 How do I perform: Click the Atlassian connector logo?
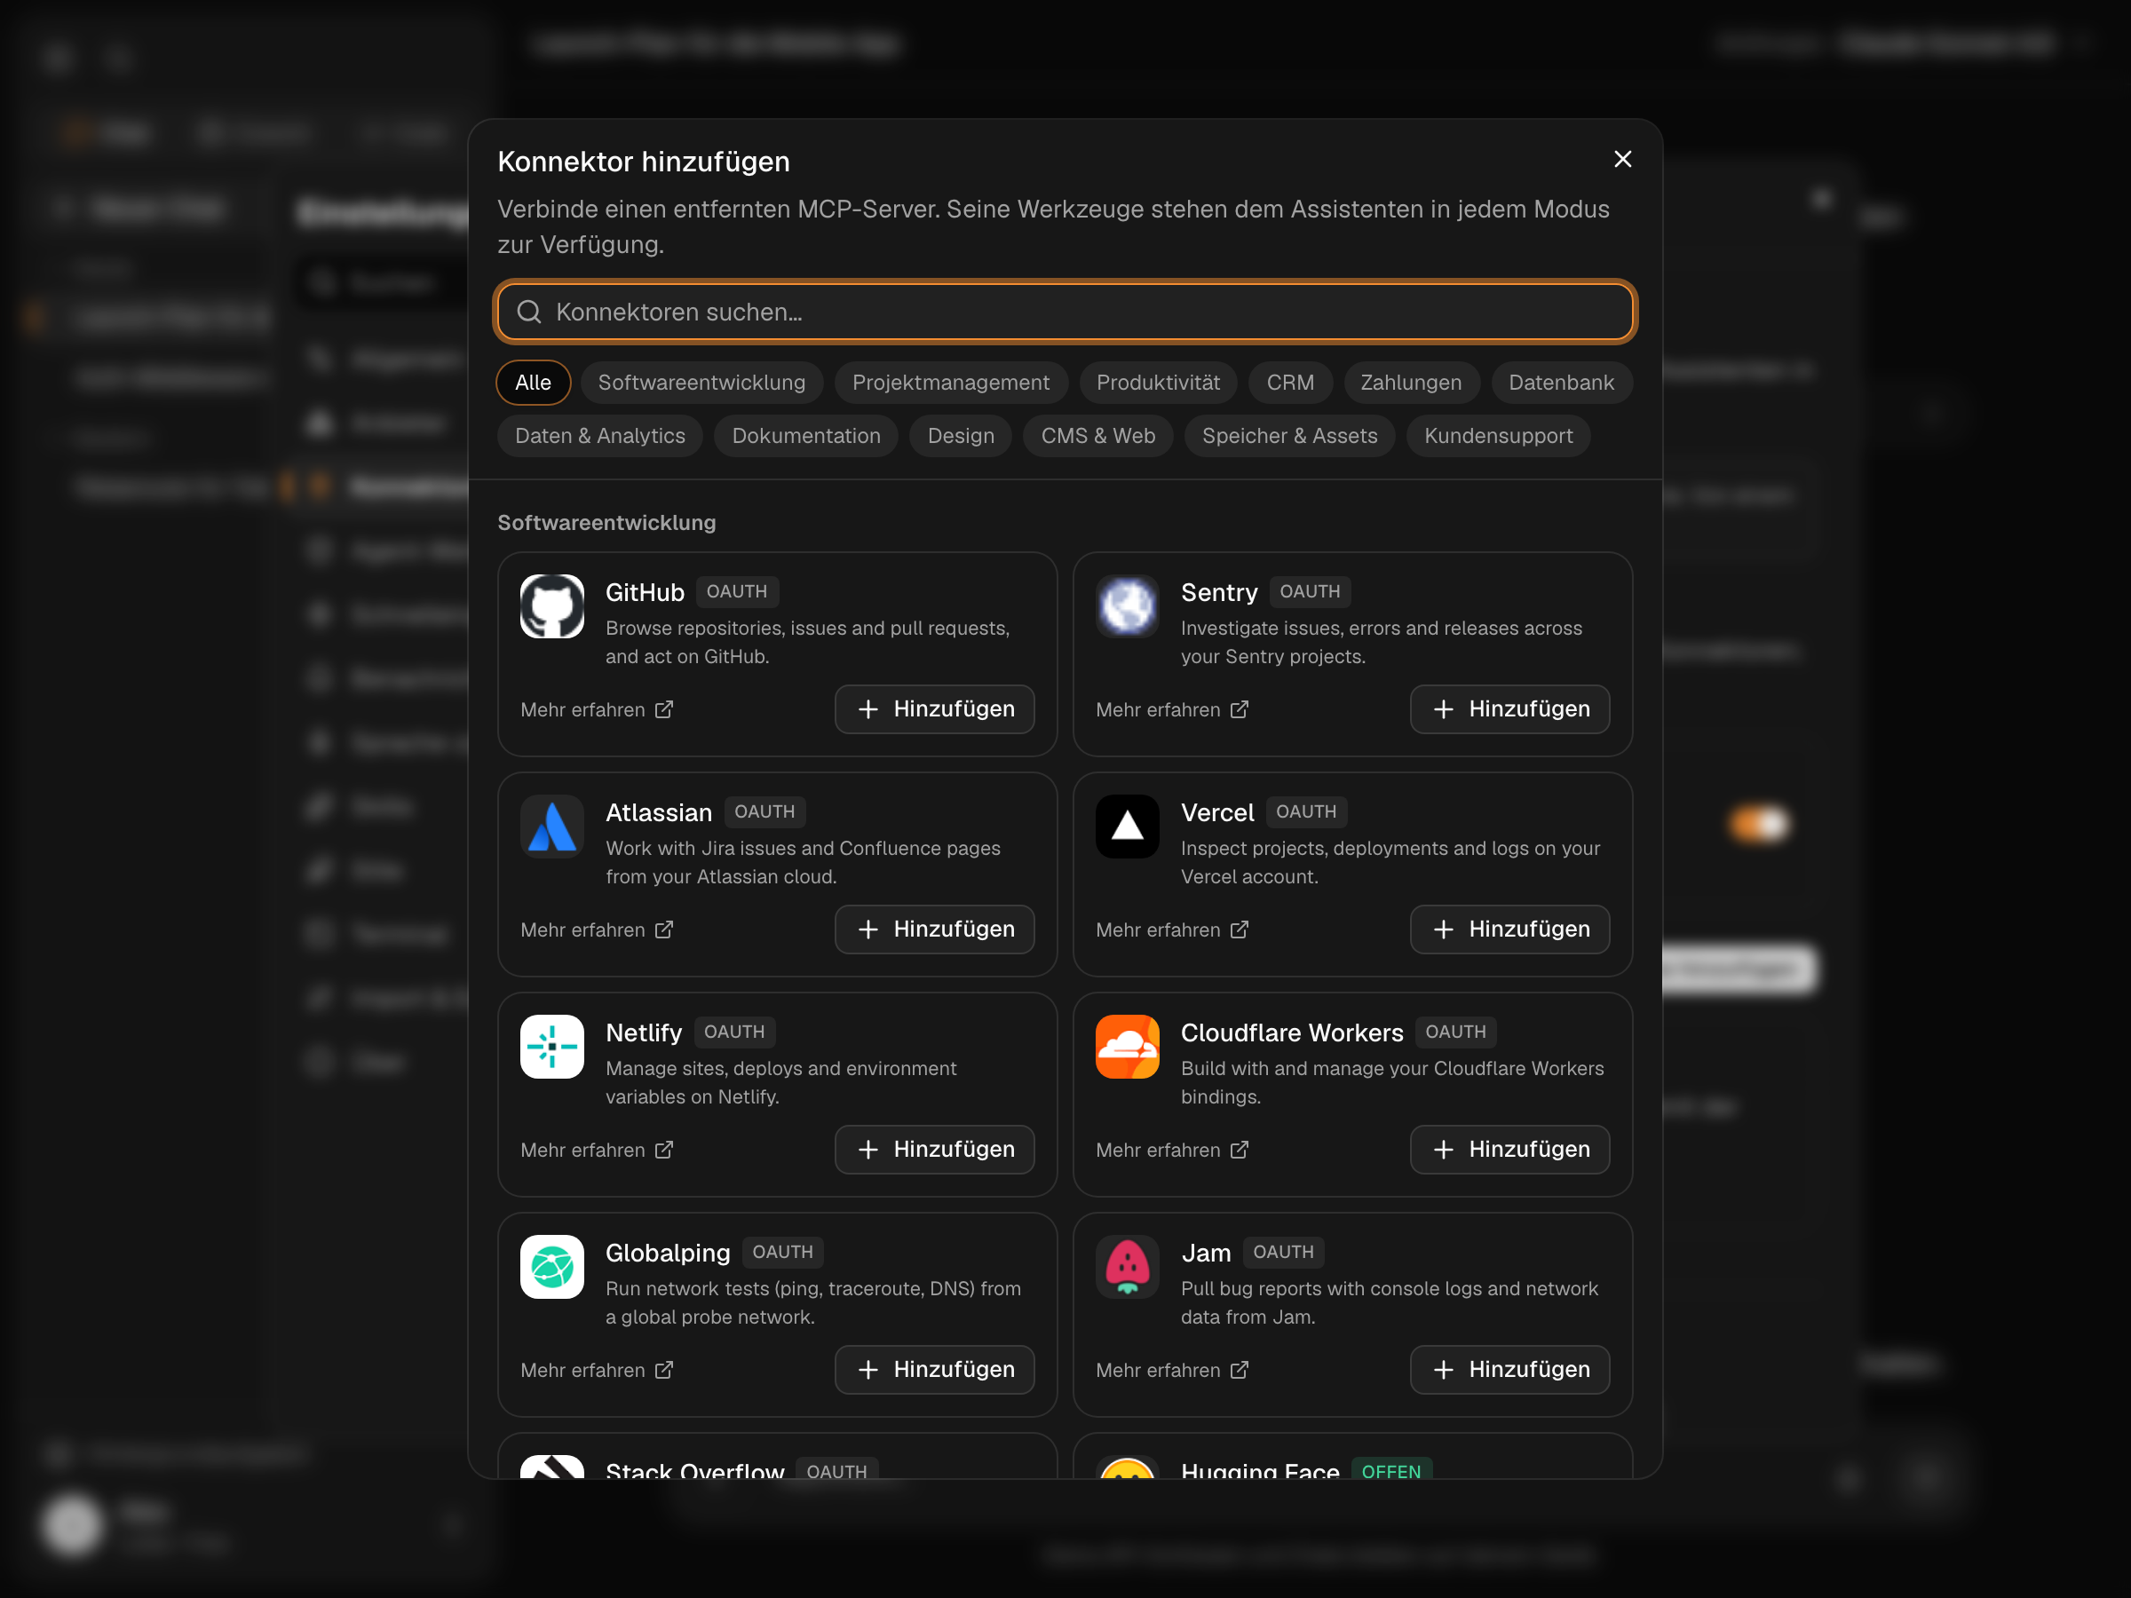[552, 827]
